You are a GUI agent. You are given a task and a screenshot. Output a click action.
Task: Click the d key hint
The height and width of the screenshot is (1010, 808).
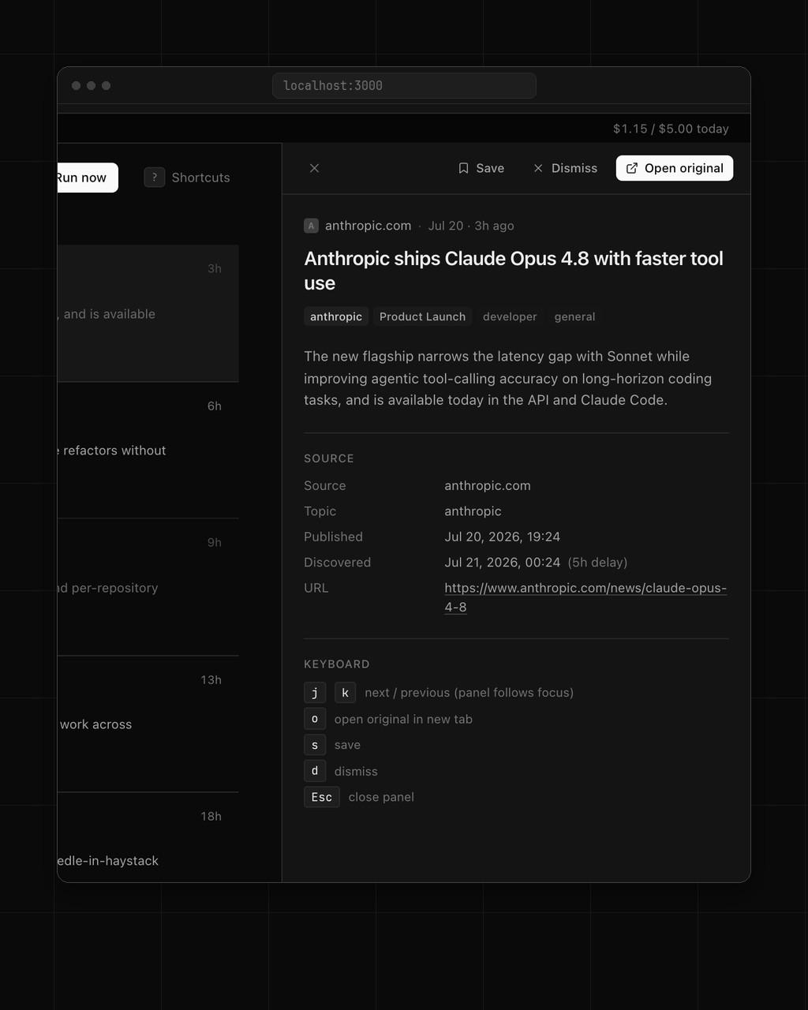(315, 771)
